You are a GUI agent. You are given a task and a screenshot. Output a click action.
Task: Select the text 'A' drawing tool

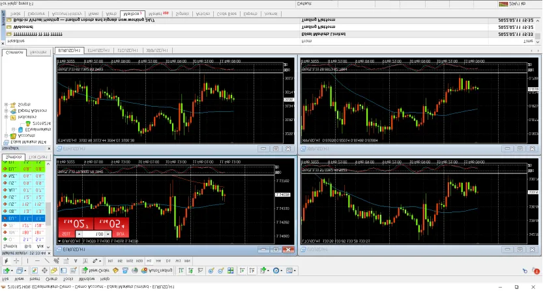(76, 261)
